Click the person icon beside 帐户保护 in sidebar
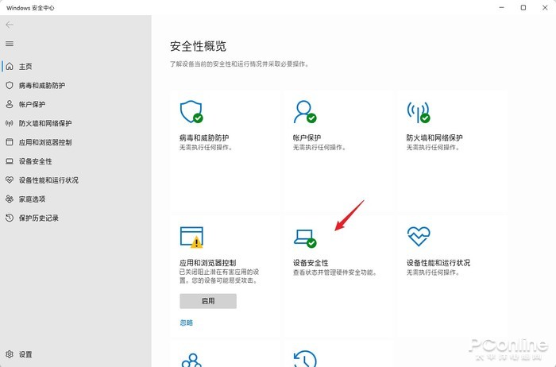This screenshot has width=556, height=367. tap(10, 104)
